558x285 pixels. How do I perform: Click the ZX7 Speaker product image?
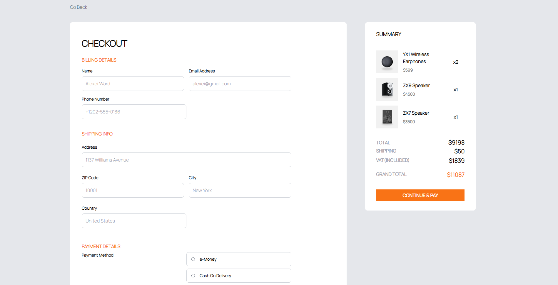[x=387, y=117]
